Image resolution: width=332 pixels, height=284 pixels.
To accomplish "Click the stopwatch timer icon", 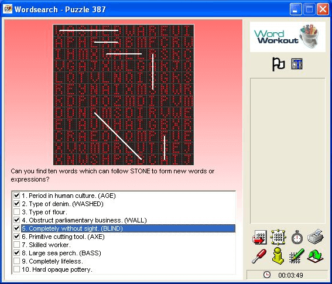I will click(x=297, y=237).
